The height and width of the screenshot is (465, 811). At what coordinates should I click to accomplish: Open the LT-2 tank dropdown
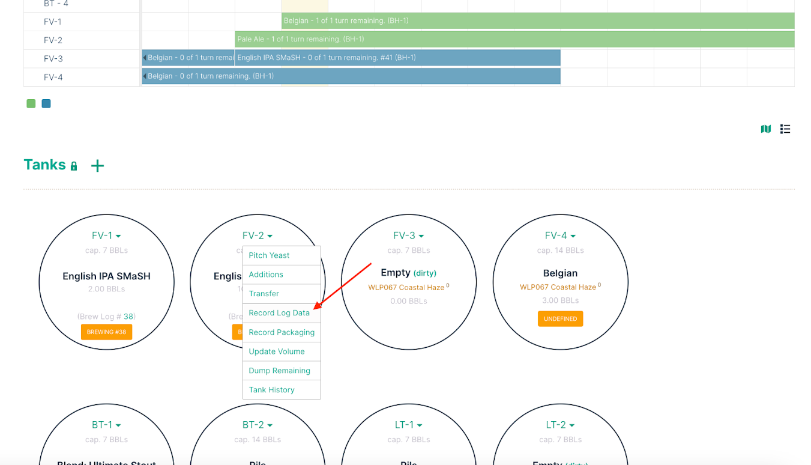point(560,425)
